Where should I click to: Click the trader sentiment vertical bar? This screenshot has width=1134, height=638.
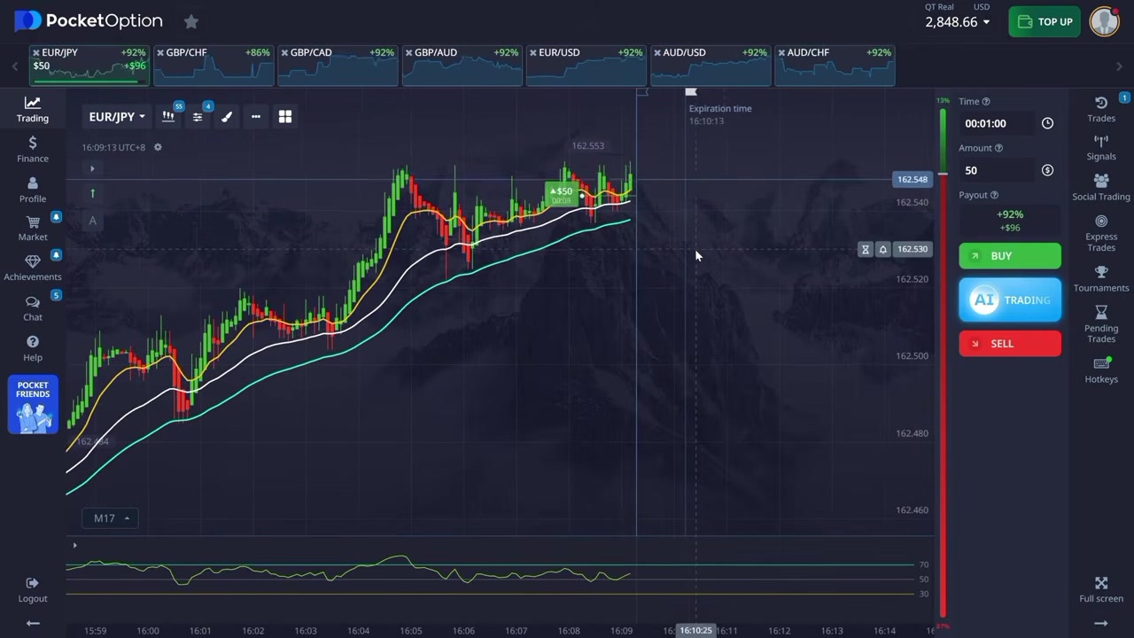click(x=943, y=362)
